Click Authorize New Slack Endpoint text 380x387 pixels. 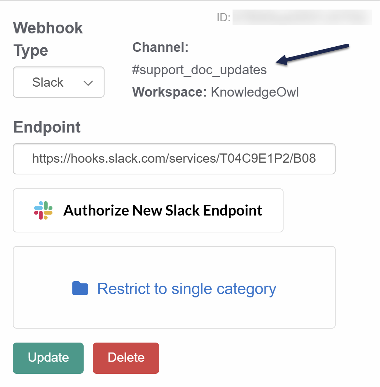click(x=163, y=210)
